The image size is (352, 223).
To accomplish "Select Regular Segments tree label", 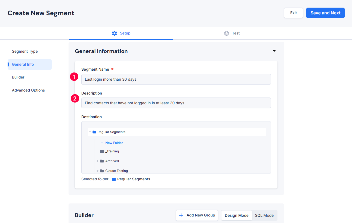I will (x=112, y=132).
